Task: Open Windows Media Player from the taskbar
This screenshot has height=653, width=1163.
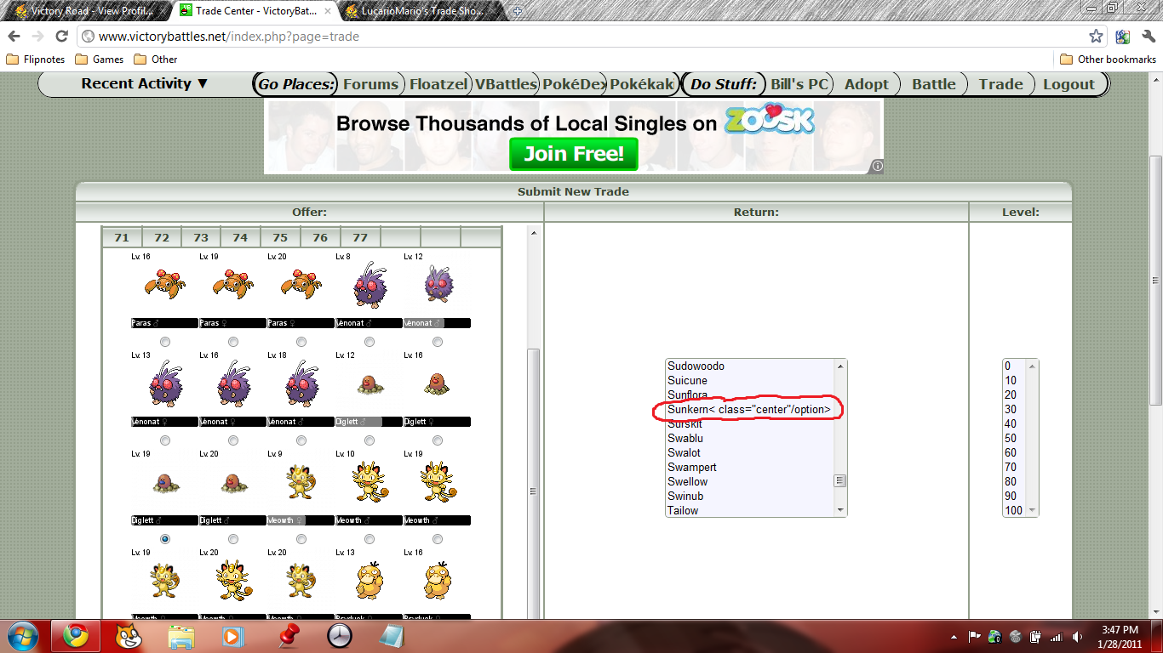Action: [232, 636]
